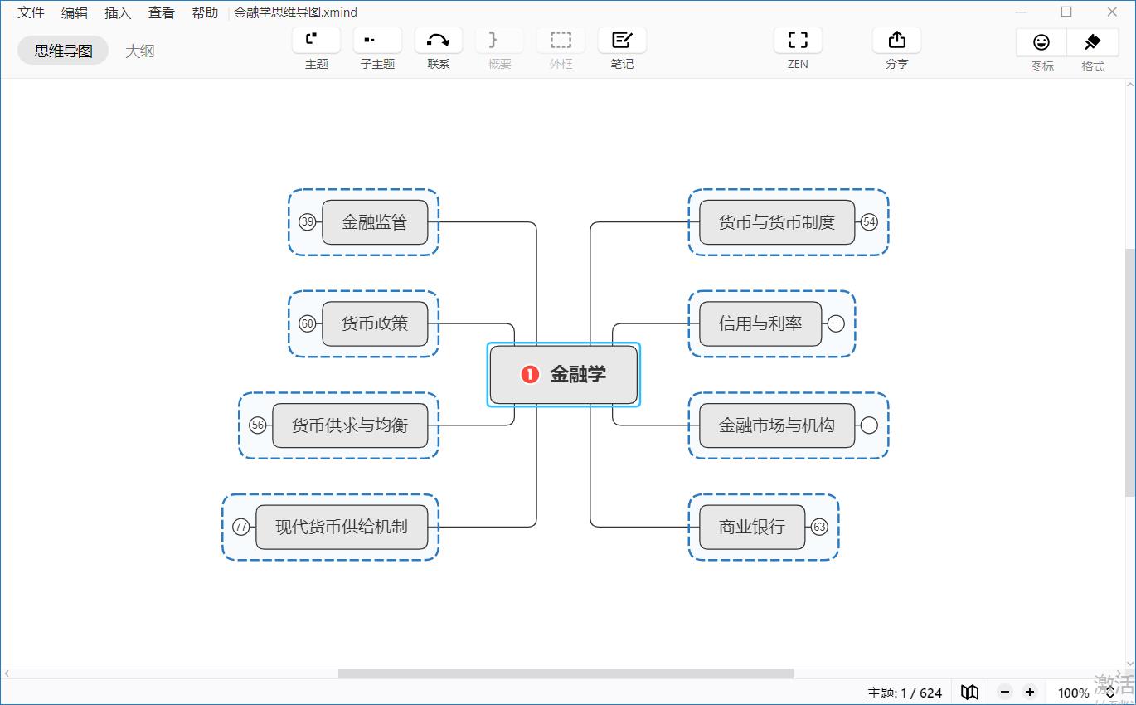
Task: Click the scroll-up arrow on vertical scrollbar
Action: click(x=1129, y=85)
